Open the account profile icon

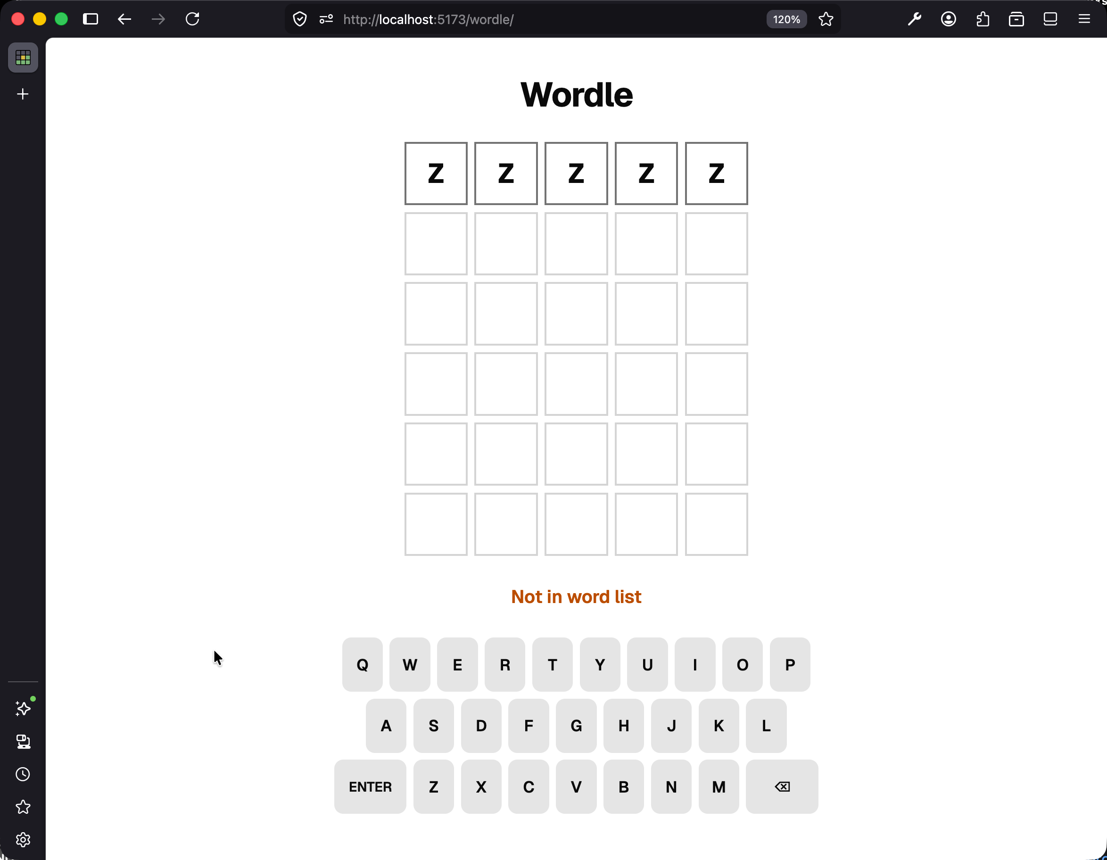(948, 19)
